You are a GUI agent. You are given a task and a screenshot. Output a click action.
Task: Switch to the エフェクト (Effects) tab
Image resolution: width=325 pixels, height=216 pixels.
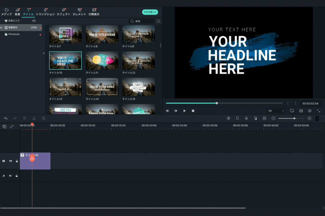click(x=63, y=12)
